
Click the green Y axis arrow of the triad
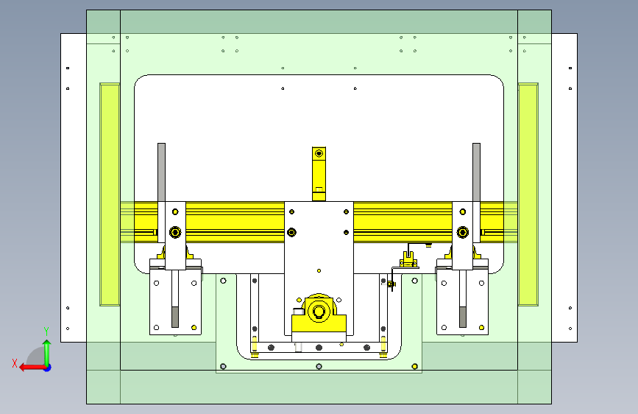pyautogui.click(x=47, y=353)
